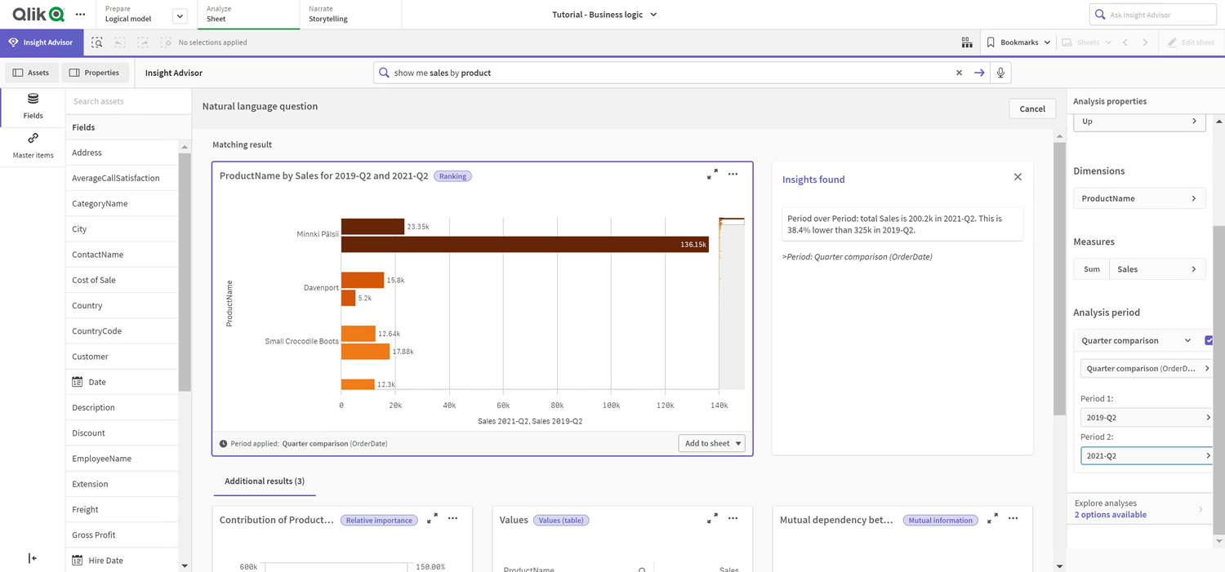This screenshot has height=572, width=1225.
Task: Open more options on the matching result chart
Action: [733, 175]
